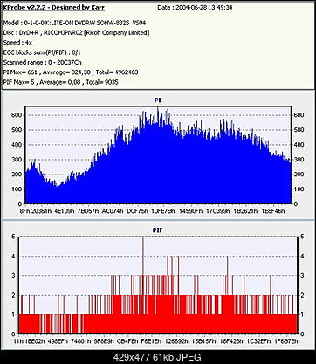The image size is (316, 364).
Task: Click the PIF axis label '15B15Fh'
Action: (x=204, y=341)
